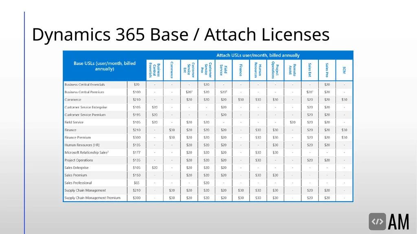
Task: Click the $177 base price for Microsoft Relationship Sales
Action: 137,153
